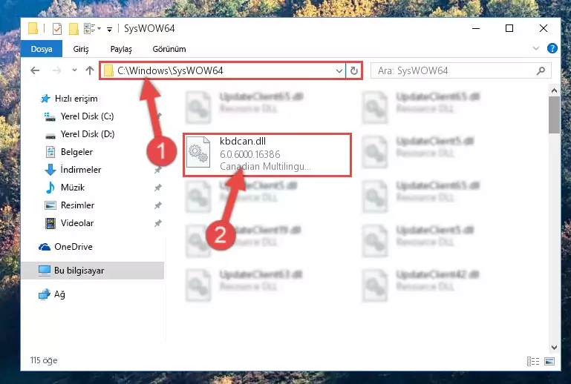Viewport: 571px width, 384px height.
Task: Open the recent locations dropdown arrow
Action: [x=74, y=70]
